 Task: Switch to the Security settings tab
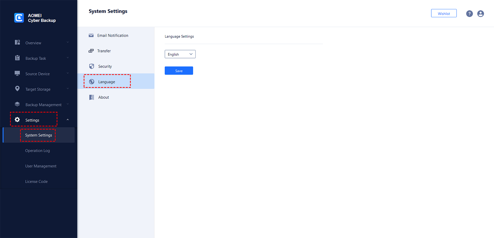pyautogui.click(x=105, y=66)
